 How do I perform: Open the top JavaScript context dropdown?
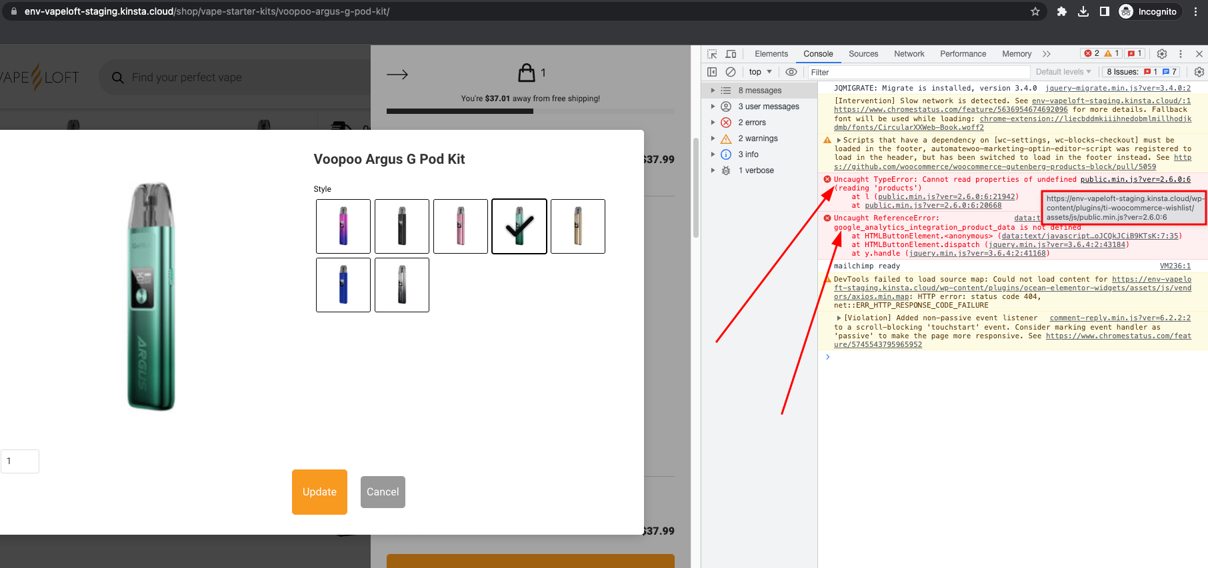tap(760, 72)
